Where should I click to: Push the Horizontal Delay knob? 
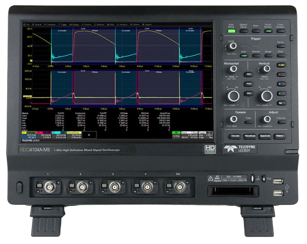coord(234,69)
